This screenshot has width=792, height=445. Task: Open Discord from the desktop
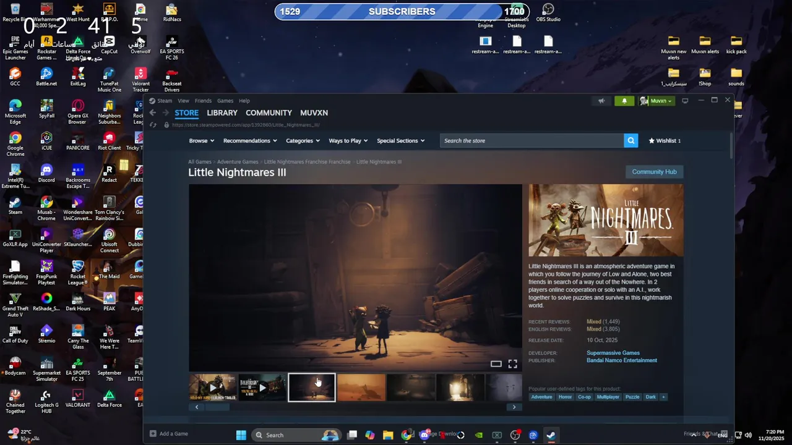point(46,172)
